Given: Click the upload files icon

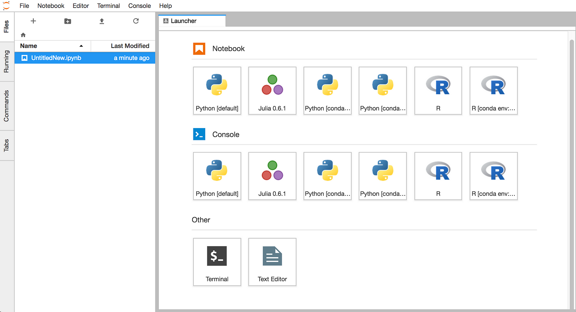Looking at the screenshot, I should pyautogui.click(x=102, y=21).
